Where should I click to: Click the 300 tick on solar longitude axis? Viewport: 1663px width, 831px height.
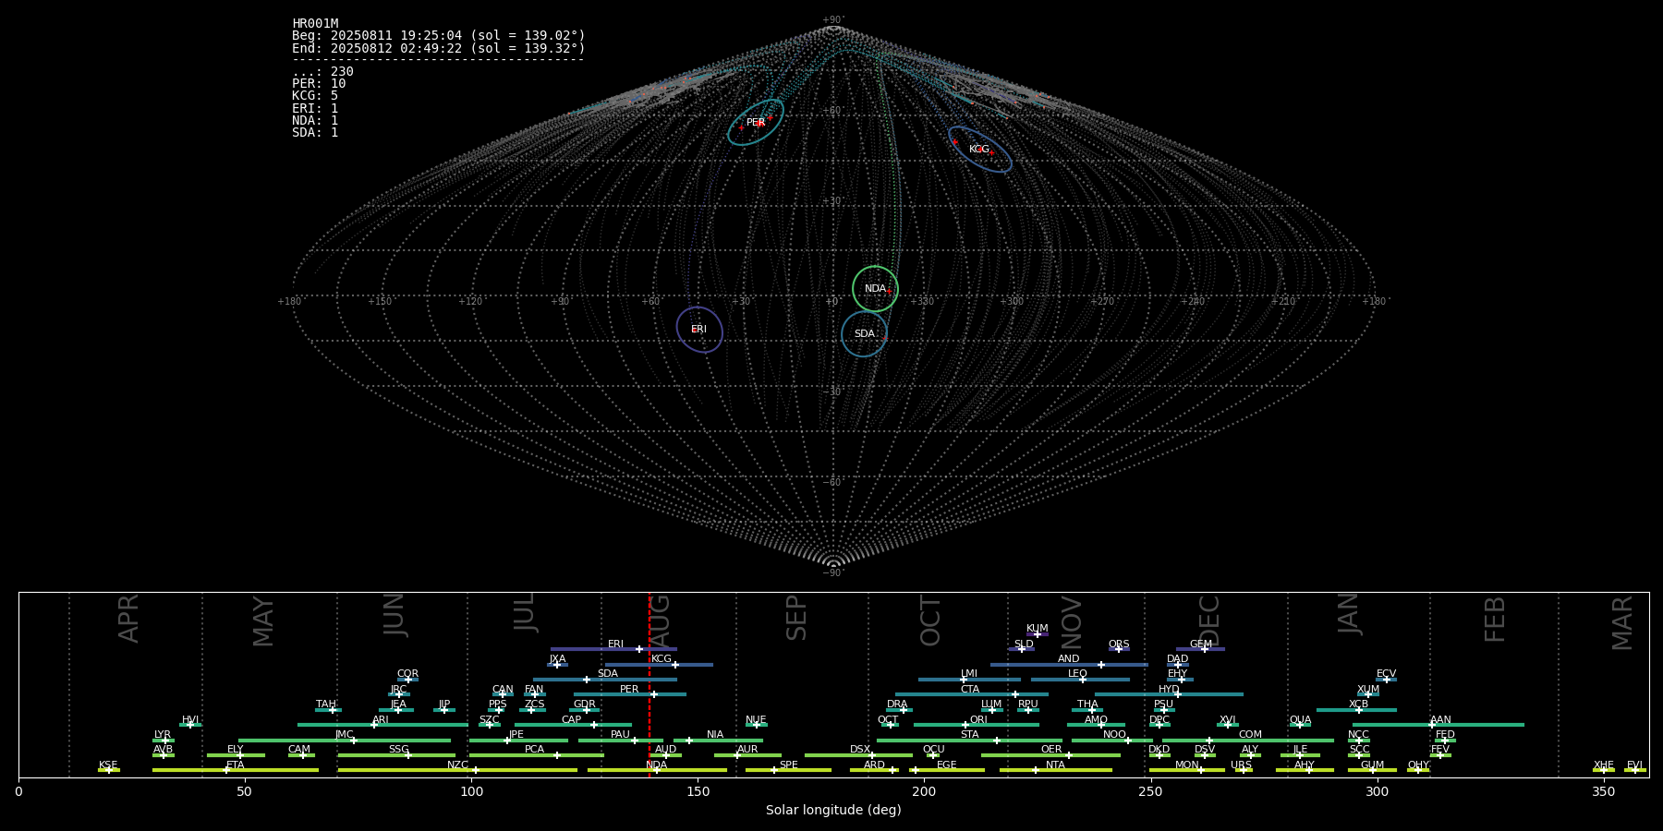pos(1377,791)
